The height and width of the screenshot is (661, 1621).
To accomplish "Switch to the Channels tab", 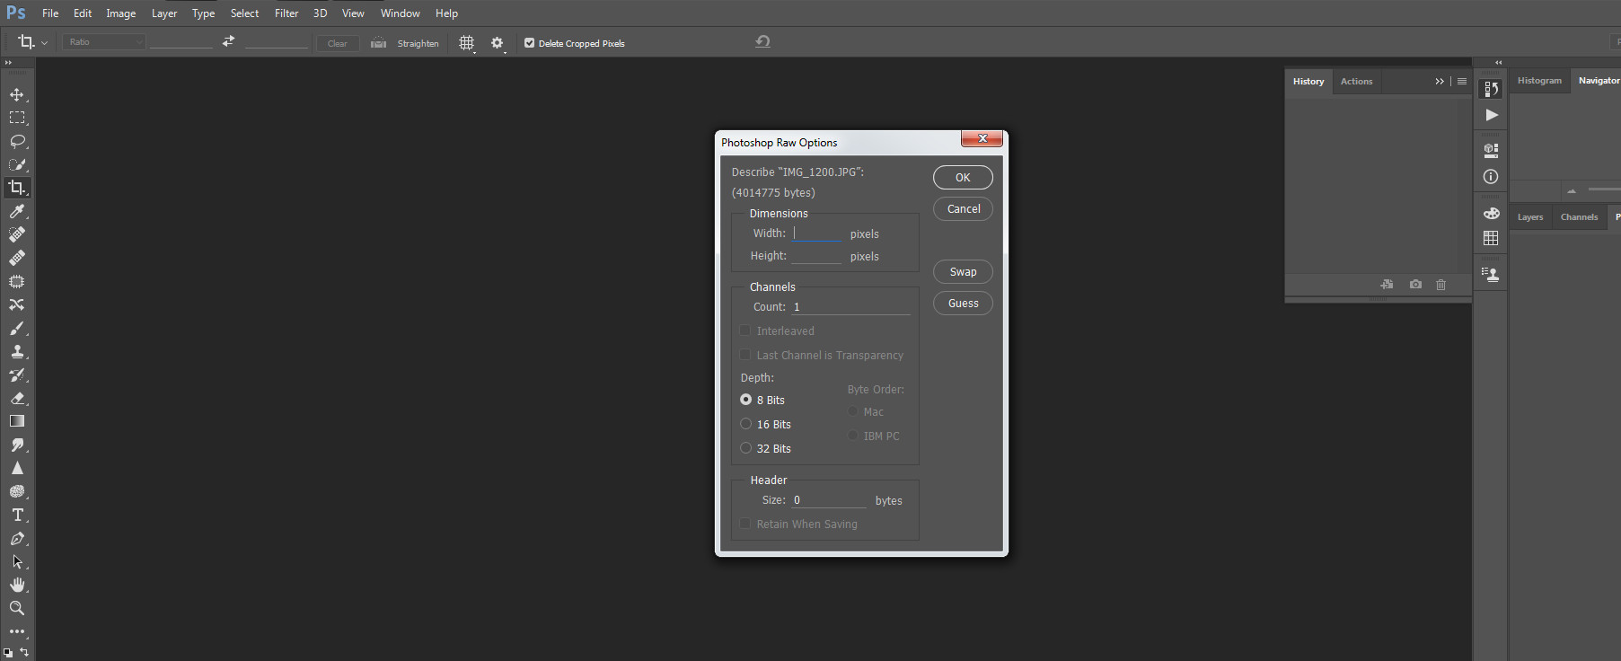I will tap(1579, 216).
